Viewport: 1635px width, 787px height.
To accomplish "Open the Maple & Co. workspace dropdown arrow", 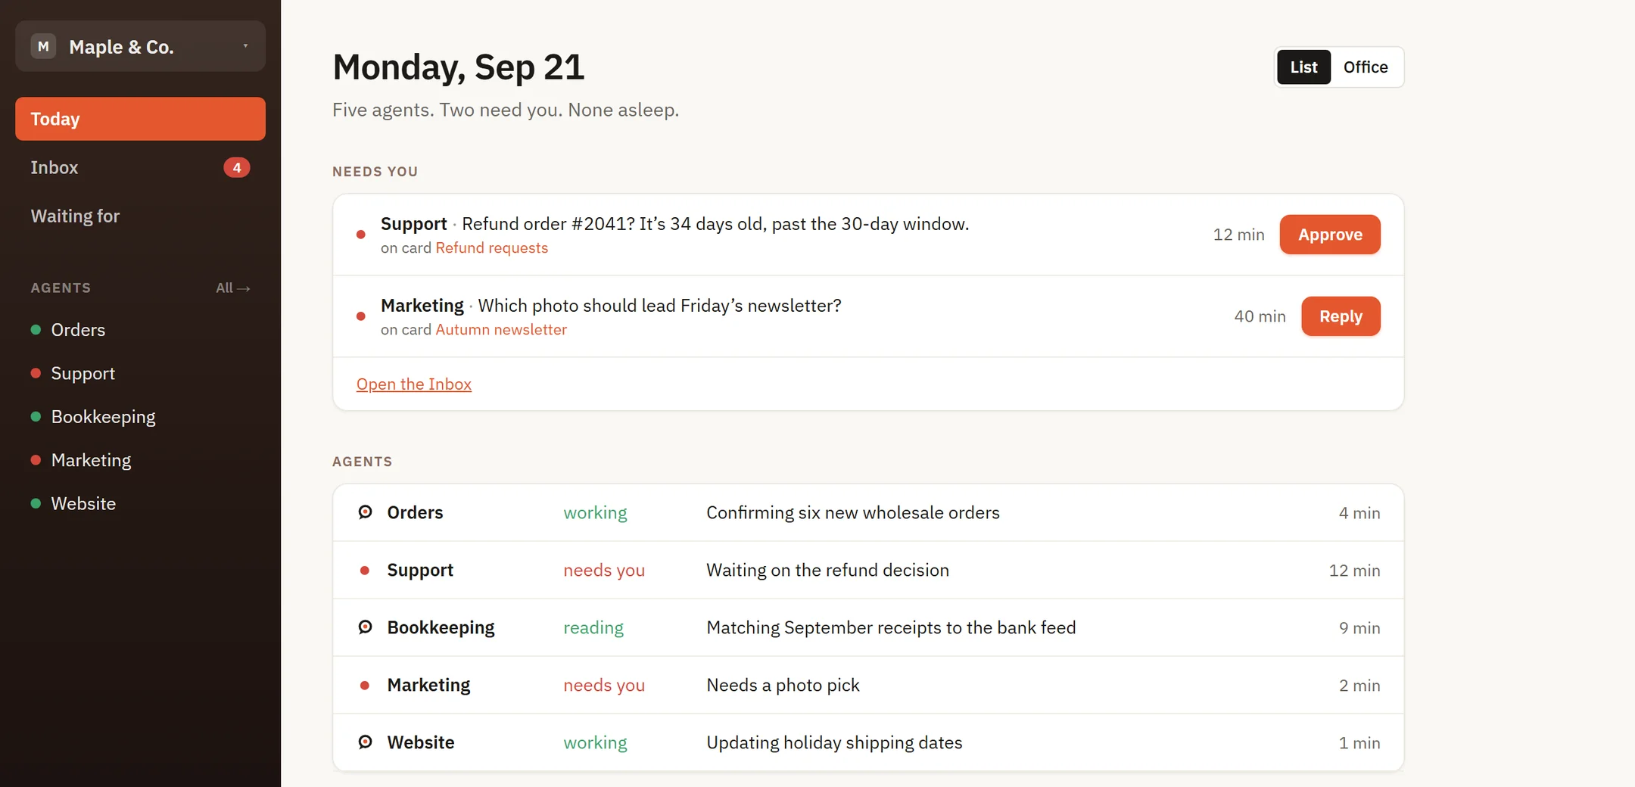I will click(245, 46).
